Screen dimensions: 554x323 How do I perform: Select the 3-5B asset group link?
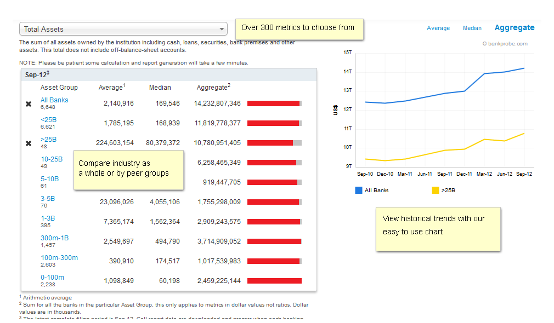click(x=48, y=199)
